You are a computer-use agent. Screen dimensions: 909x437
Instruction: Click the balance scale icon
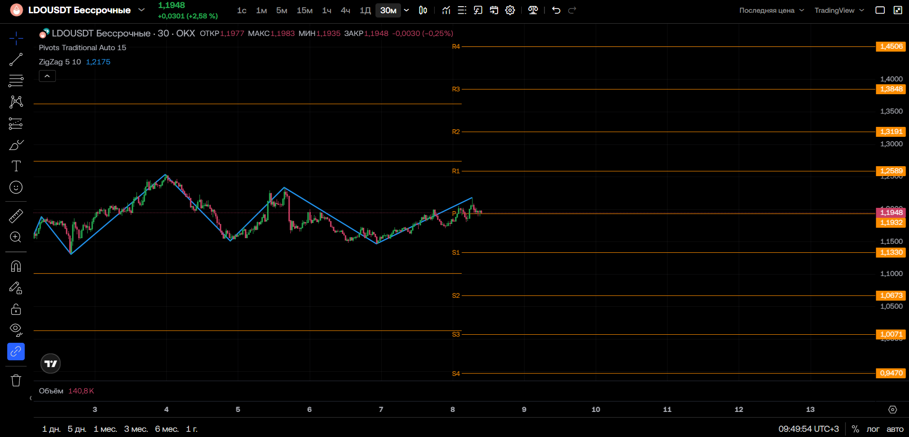[x=533, y=10]
